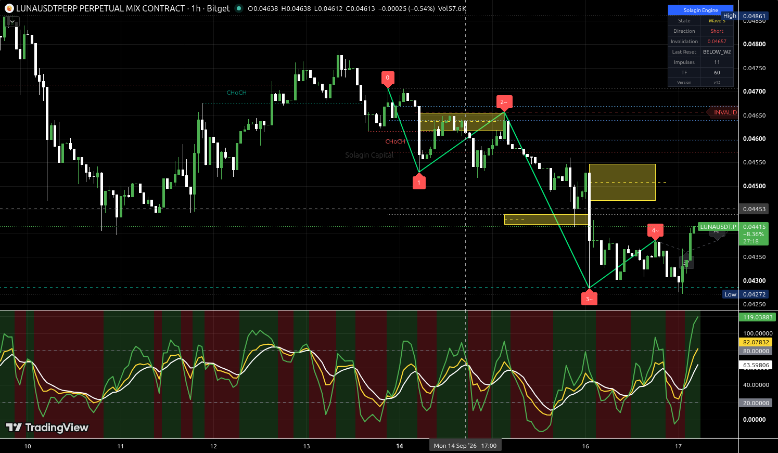Select wave marker 0
This screenshot has width=778, height=453.
tap(387, 78)
